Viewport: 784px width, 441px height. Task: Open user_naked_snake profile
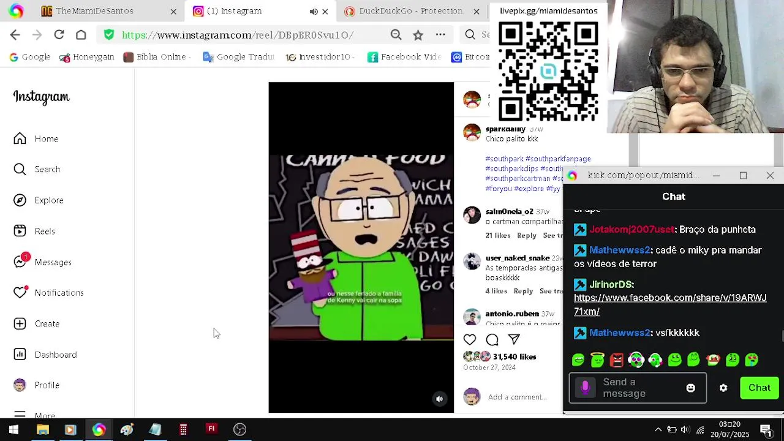point(518,258)
